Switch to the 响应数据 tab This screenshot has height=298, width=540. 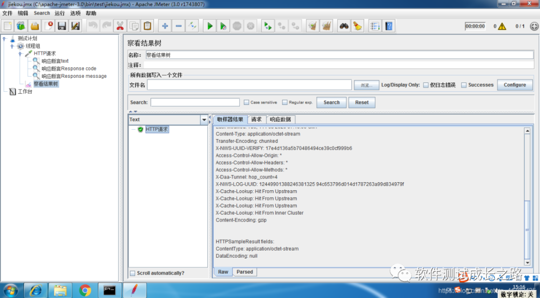[280, 119]
